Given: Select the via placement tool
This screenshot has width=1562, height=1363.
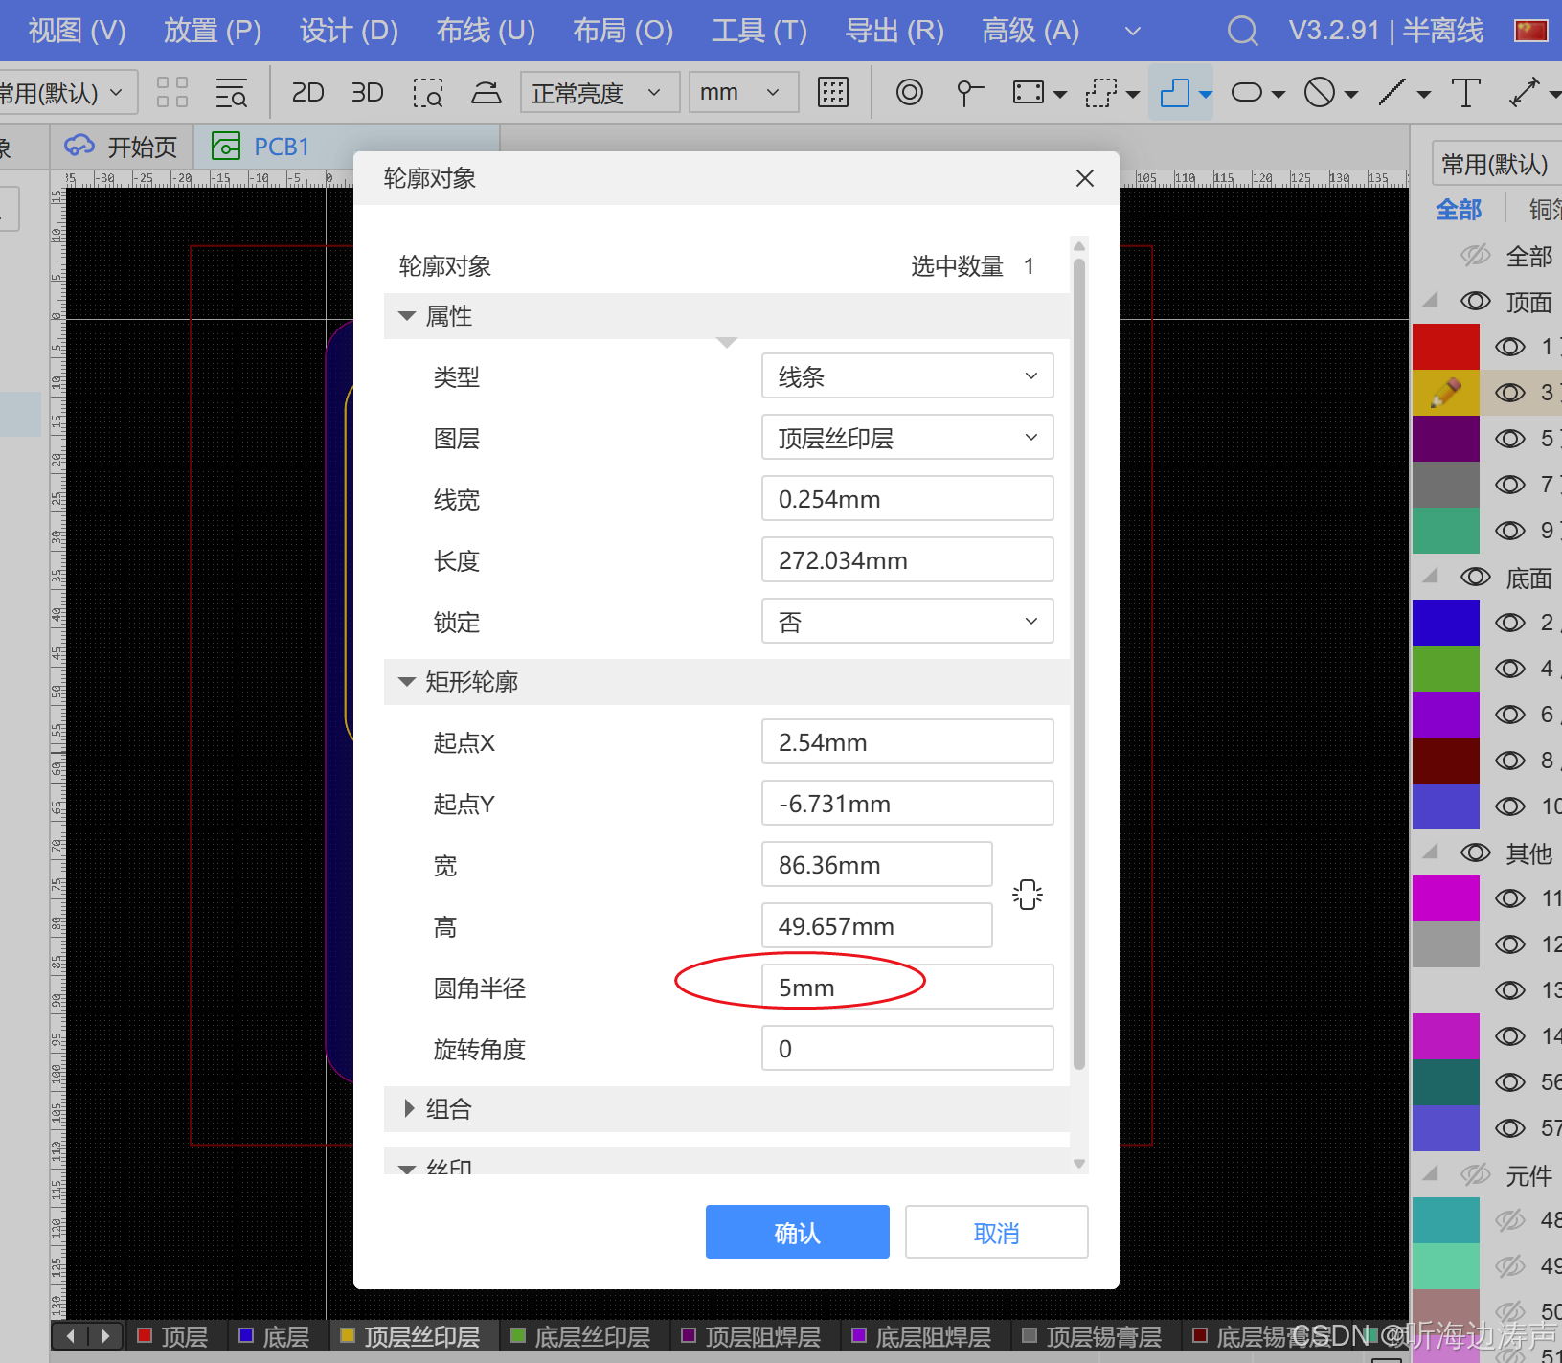Looking at the screenshot, I should pyautogui.click(x=910, y=93).
